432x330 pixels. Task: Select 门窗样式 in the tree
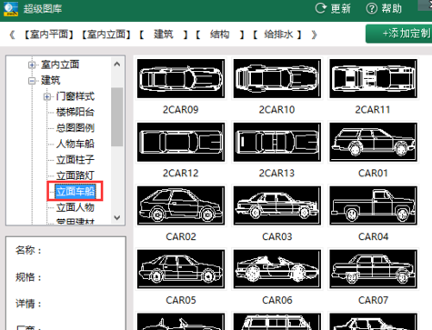(x=75, y=96)
